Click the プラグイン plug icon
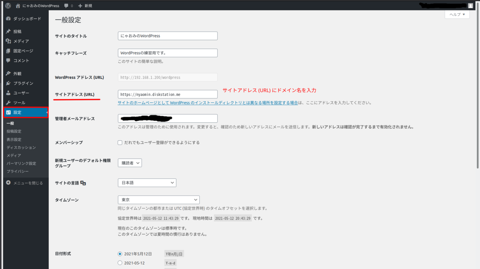480x269 pixels. point(8,83)
